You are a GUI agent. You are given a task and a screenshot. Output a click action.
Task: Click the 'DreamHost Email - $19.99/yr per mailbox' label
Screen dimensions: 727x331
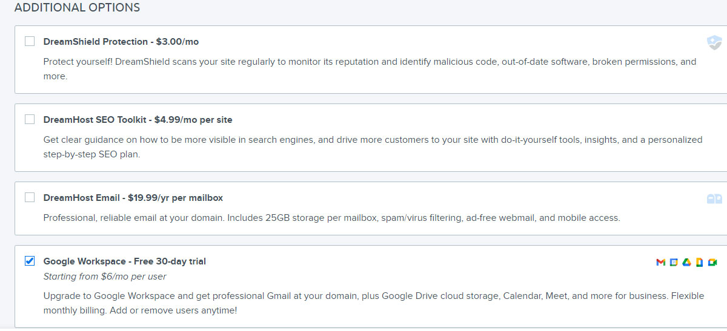coord(133,198)
